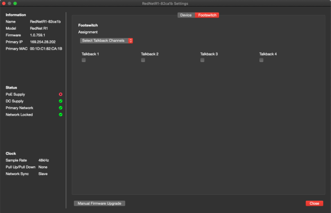Switch to the Device tab
The height and width of the screenshot is (213, 331).
click(x=186, y=15)
